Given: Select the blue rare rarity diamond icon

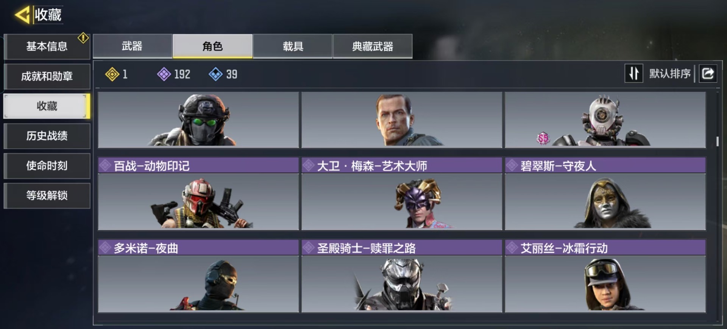Looking at the screenshot, I should 215,74.
